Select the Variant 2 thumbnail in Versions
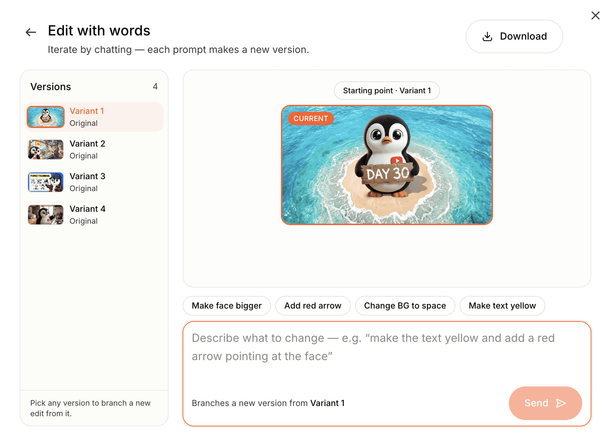 coord(46,150)
